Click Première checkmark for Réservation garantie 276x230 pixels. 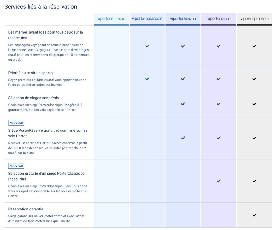[x=254, y=215]
